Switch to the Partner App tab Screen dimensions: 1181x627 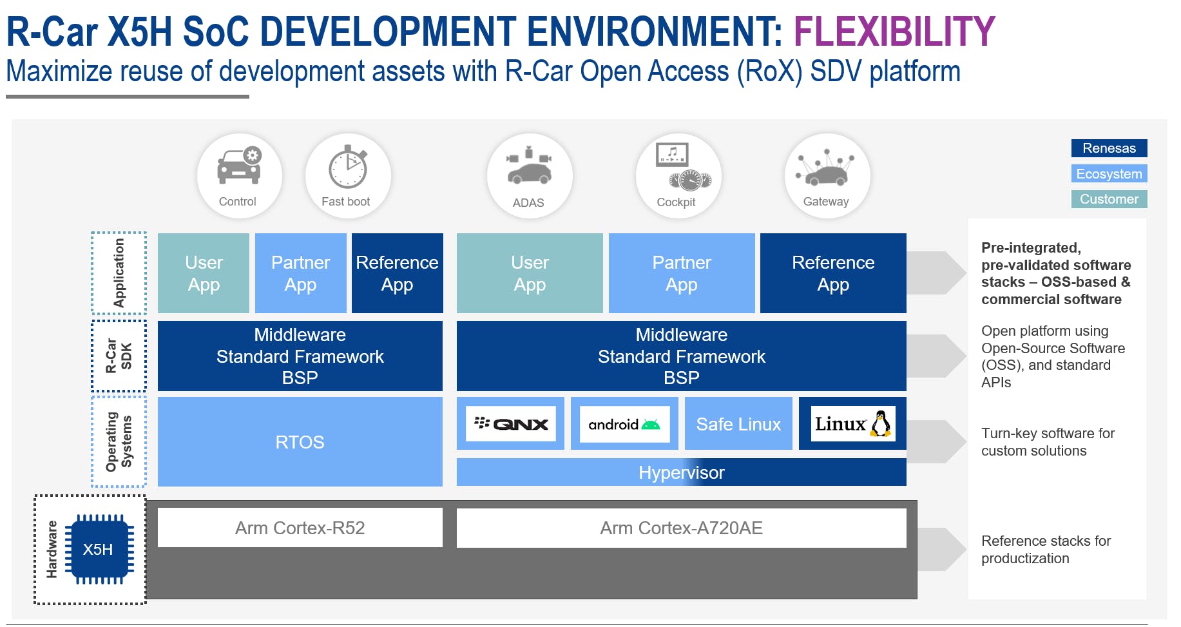301,273
